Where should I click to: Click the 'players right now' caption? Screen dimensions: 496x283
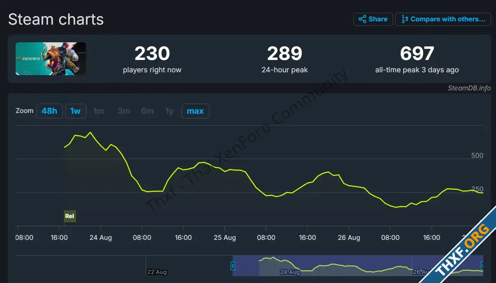pyautogui.click(x=152, y=70)
